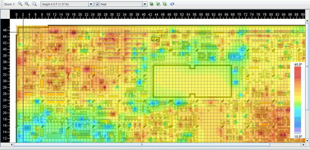Click the zoom in magnifier icon
The width and height of the screenshot is (310, 150).
(x=27, y=4)
